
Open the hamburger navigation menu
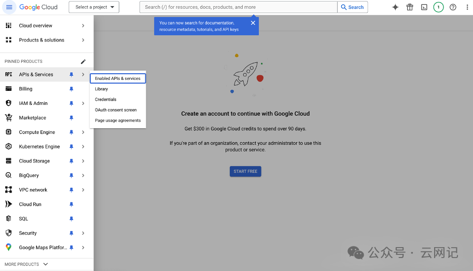coord(9,7)
